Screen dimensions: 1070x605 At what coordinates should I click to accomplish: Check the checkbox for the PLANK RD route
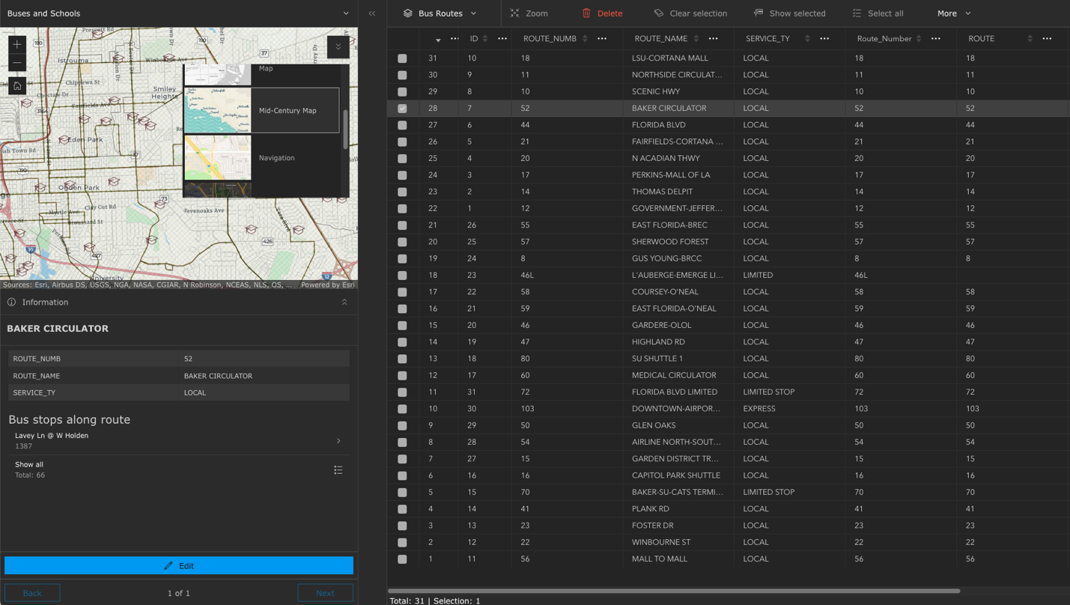pos(402,508)
